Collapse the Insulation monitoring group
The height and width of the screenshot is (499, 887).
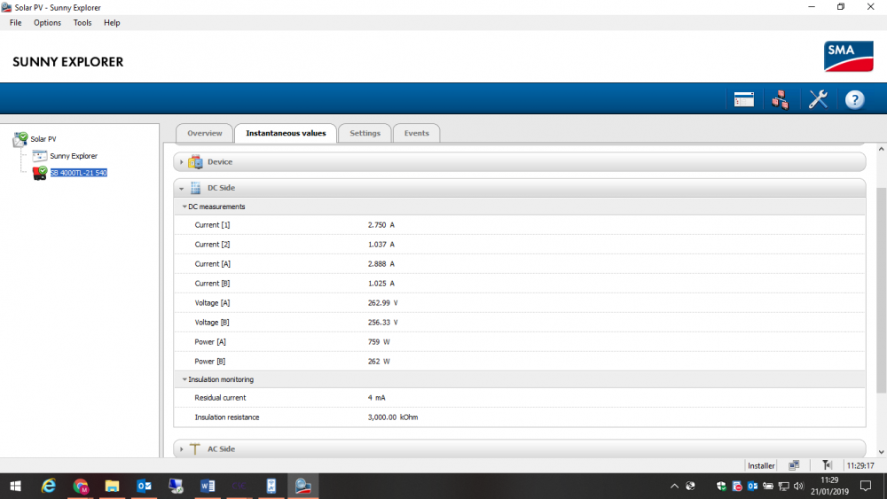coord(184,379)
